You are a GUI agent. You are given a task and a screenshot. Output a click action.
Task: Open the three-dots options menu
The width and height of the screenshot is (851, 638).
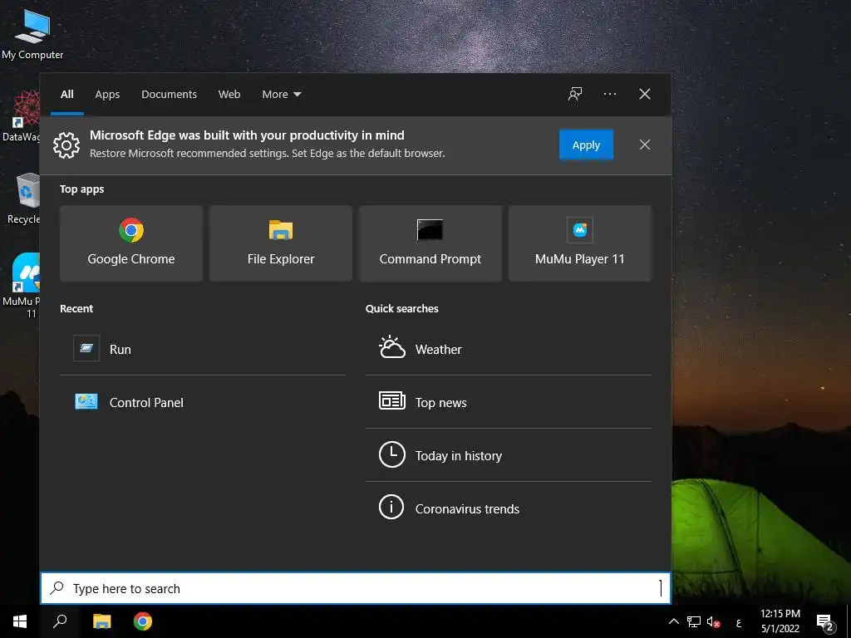pyautogui.click(x=609, y=94)
